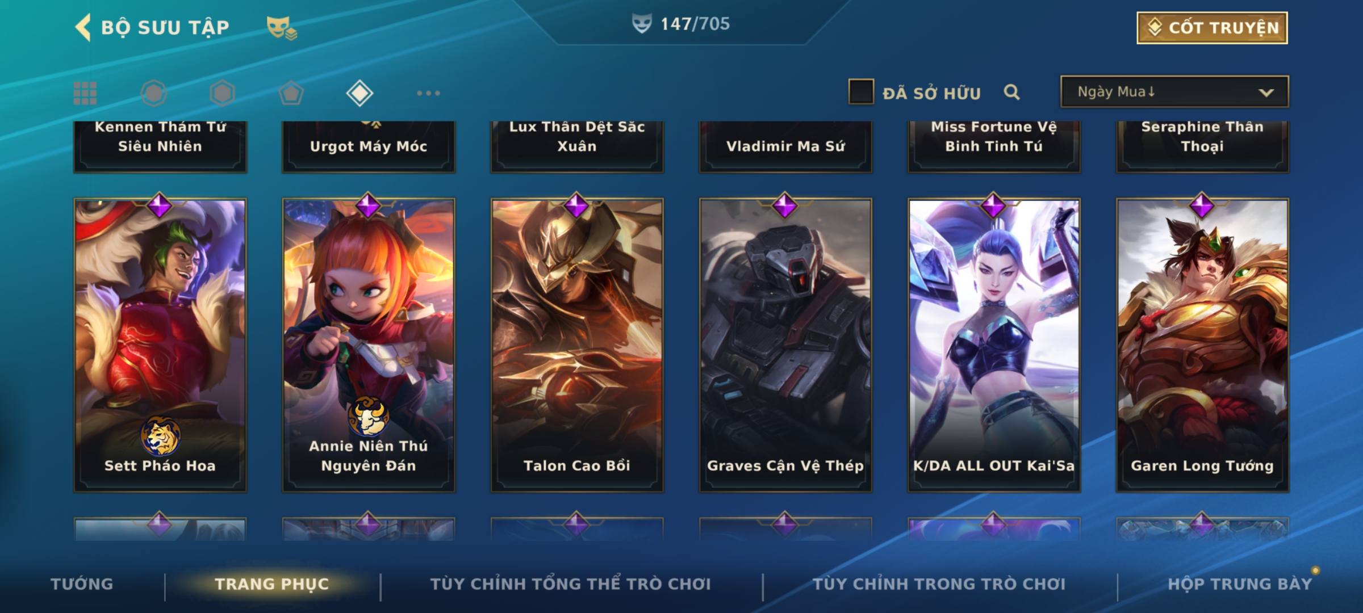
Task: Select the first round rarity filter icon
Action: pyautogui.click(x=153, y=93)
